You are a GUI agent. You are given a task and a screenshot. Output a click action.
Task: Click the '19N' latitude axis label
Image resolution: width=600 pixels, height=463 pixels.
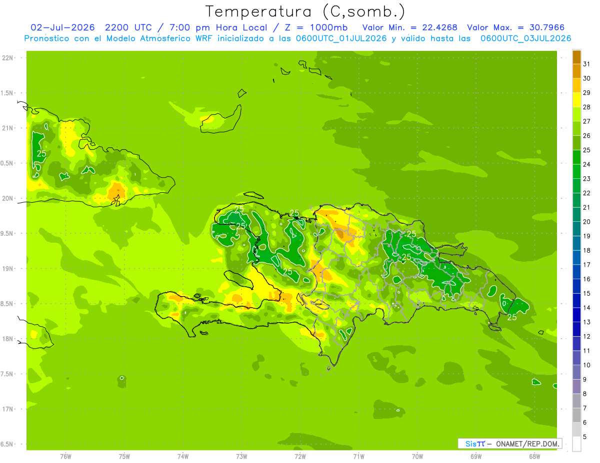click(7, 268)
